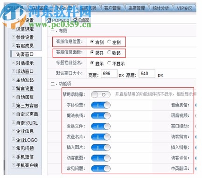Switch to the 生成代码 tab

coord(88,8)
